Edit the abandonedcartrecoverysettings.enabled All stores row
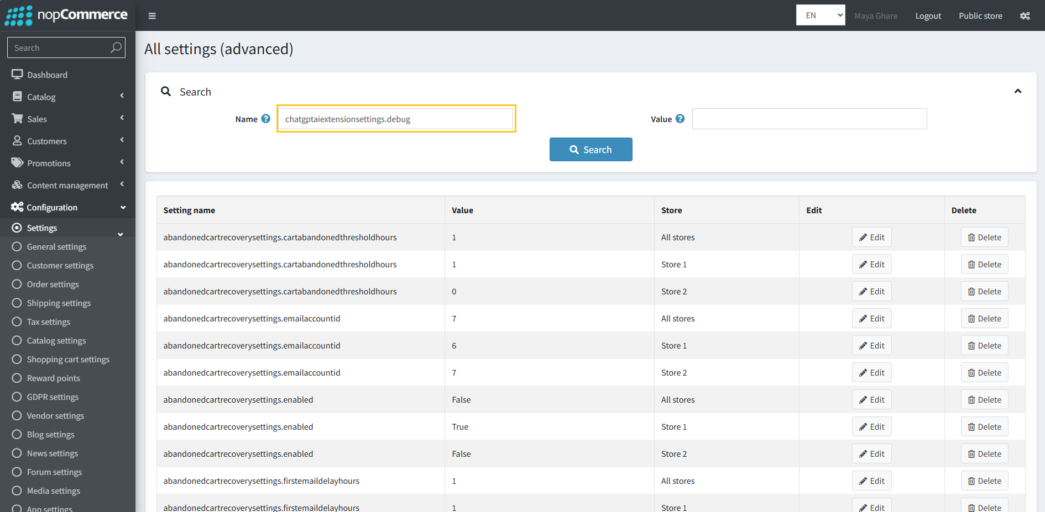 871,399
